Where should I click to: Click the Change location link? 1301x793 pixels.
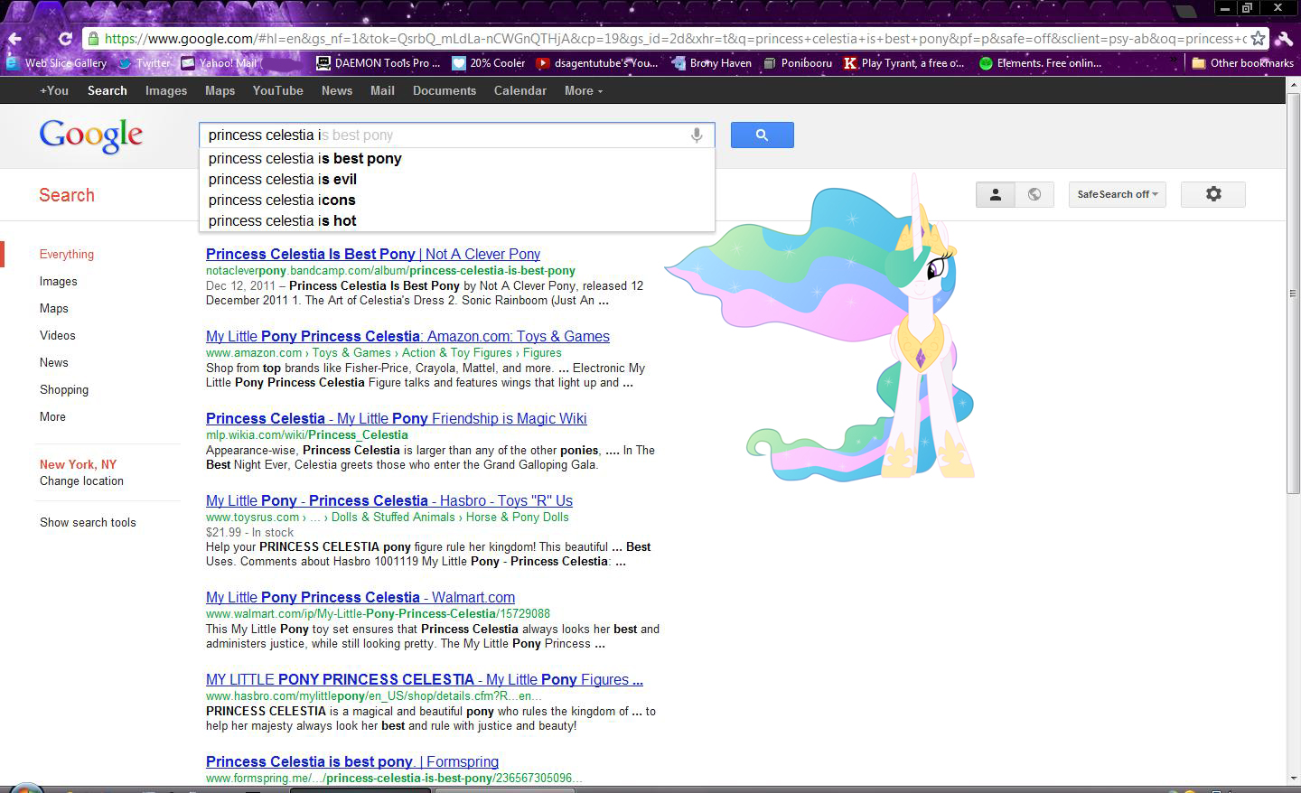(x=81, y=480)
